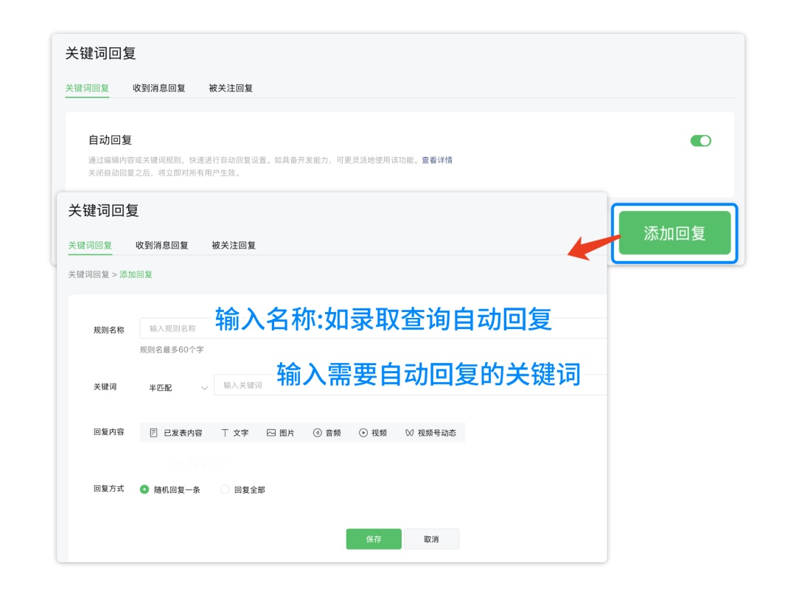Focus the 输入关键词 input field
The width and height of the screenshot is (796, 596).
pyautogui.click(x=411, y=384)
